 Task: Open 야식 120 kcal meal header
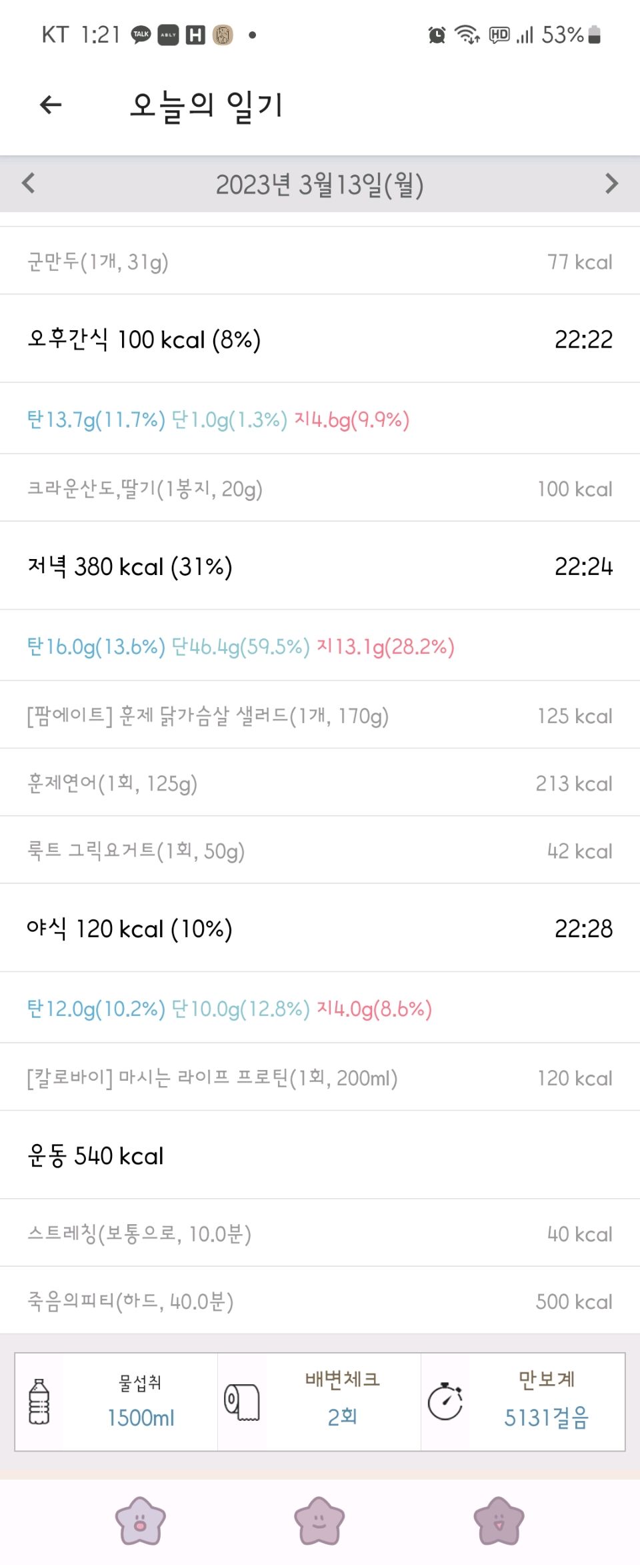click(320, 928)
